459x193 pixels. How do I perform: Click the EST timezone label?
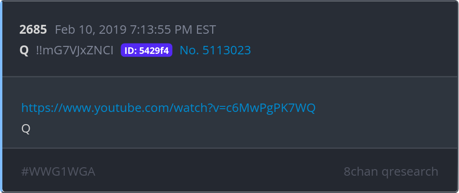(x=205, y=30)
